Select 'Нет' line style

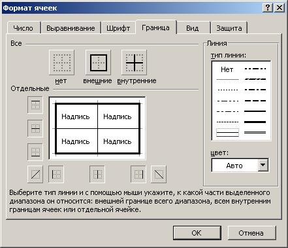click(x=227, y=69)
